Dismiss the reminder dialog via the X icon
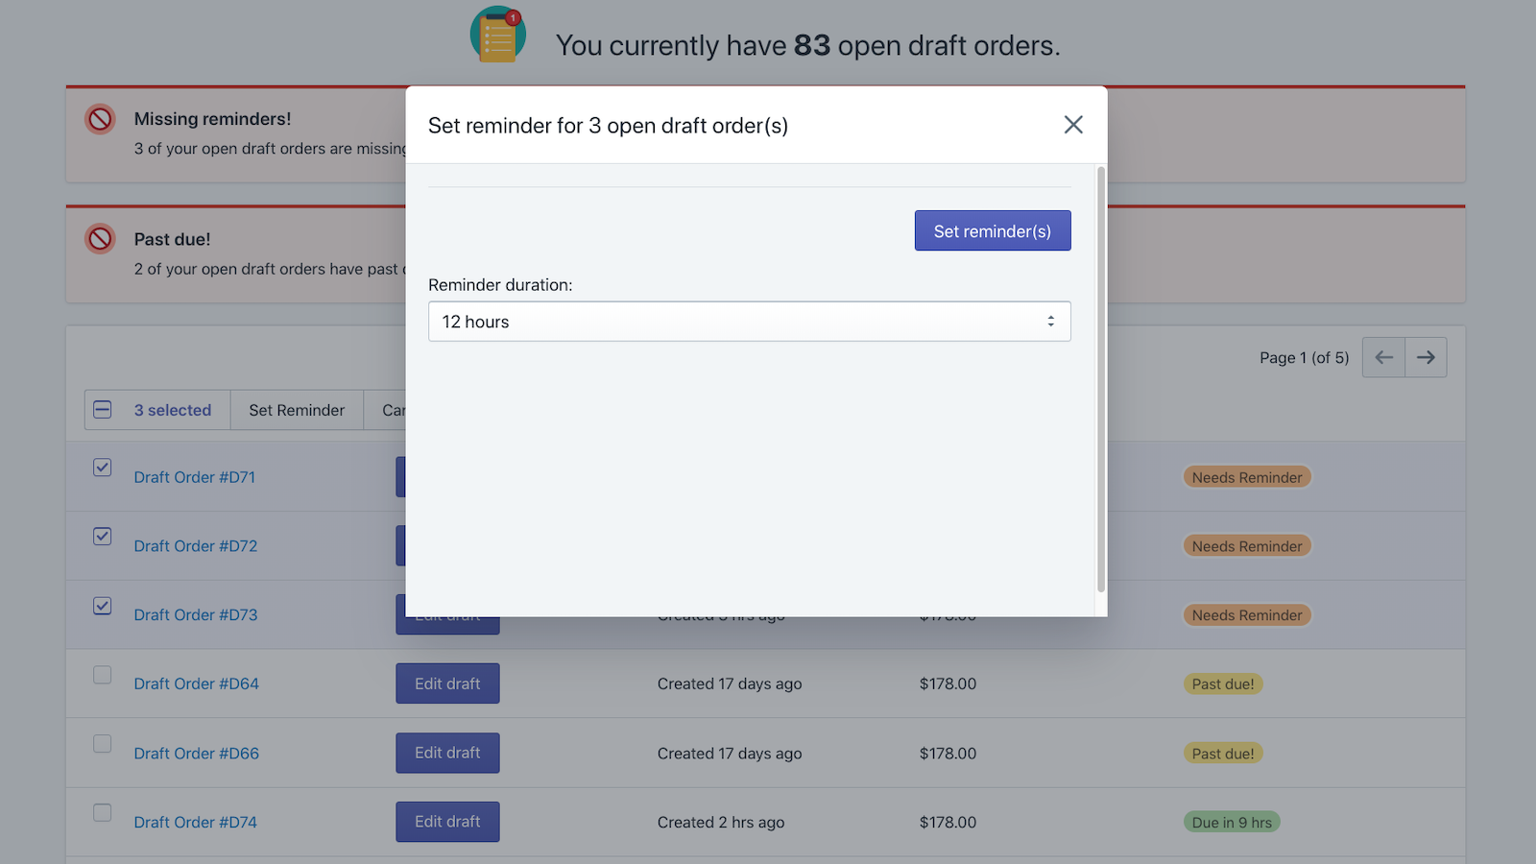The height and width of the screenshot is (864, 1536). [x=1072, y=125]
